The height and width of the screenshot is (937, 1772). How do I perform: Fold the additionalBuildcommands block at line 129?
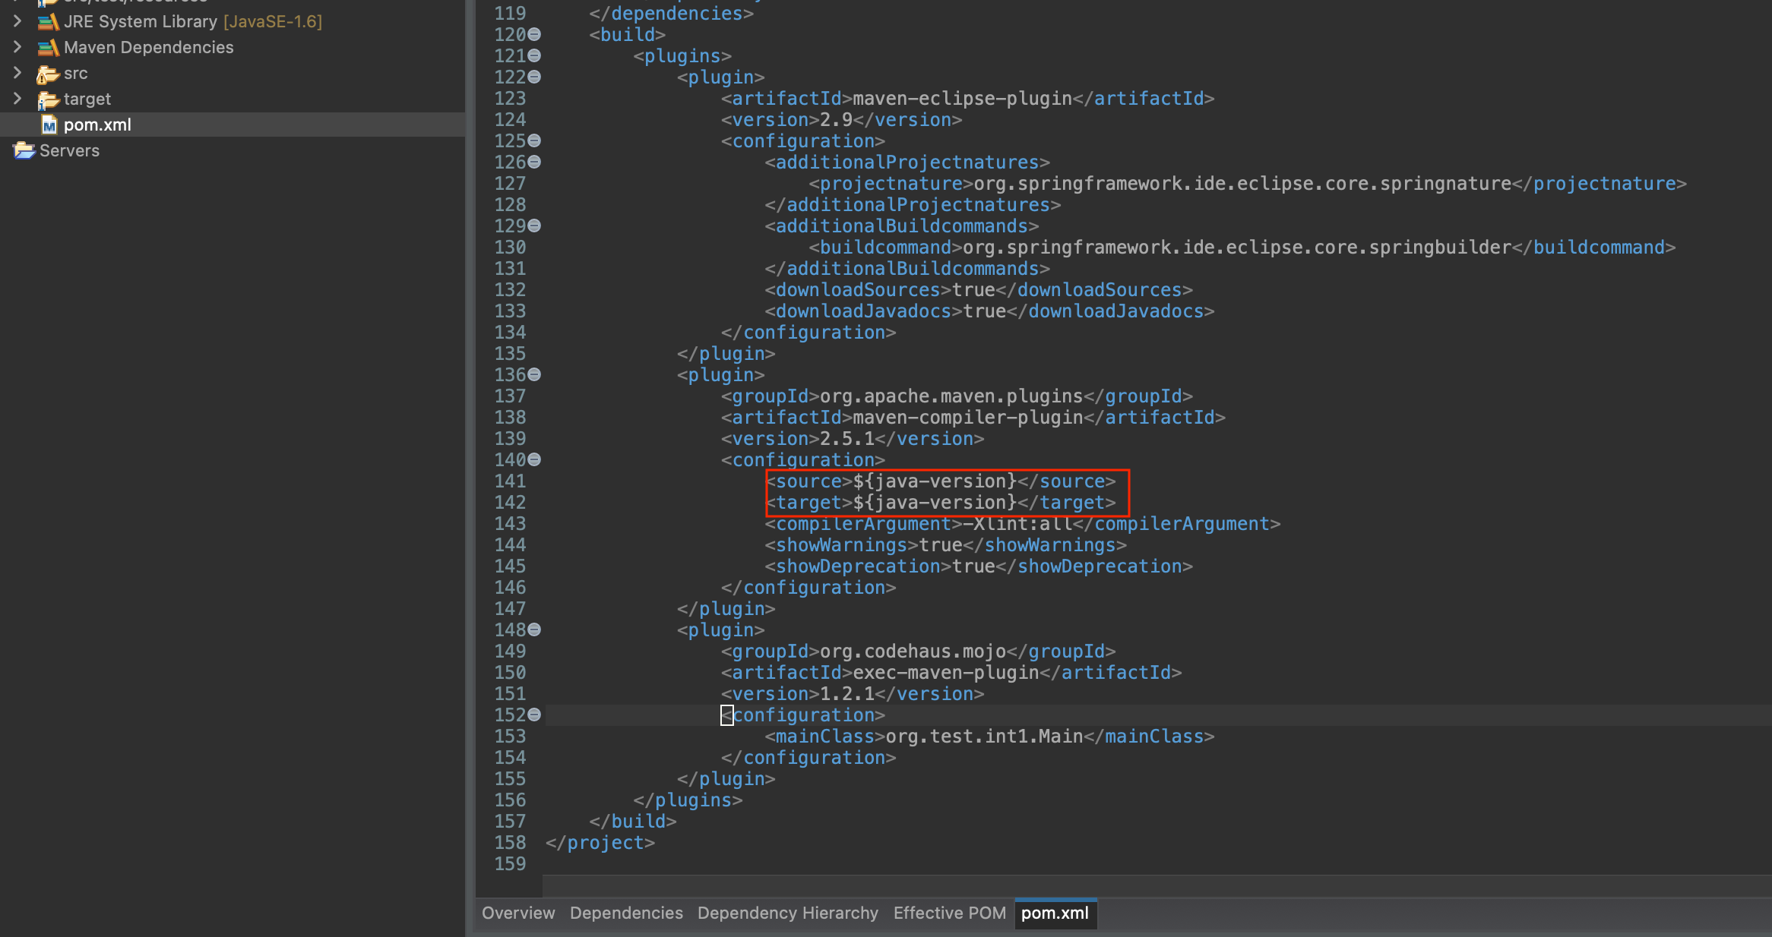(x=534, y=226)
